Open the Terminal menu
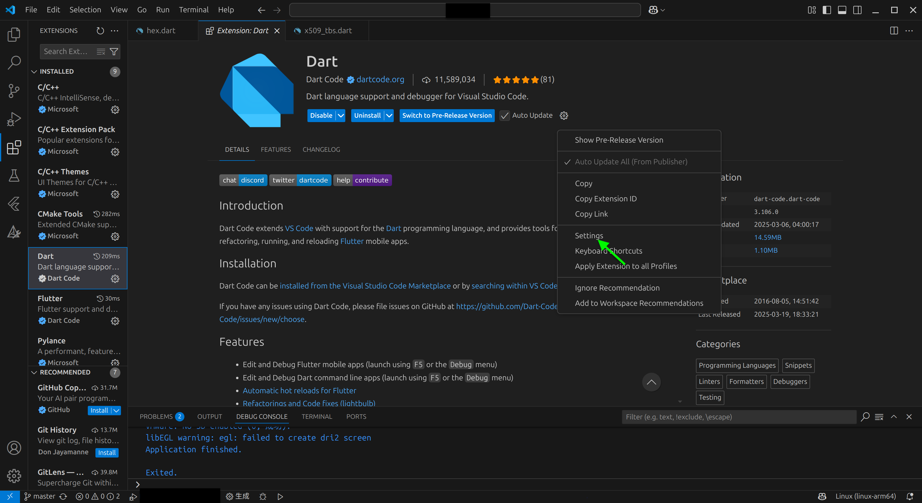The image size is (922, 503). 194,10
